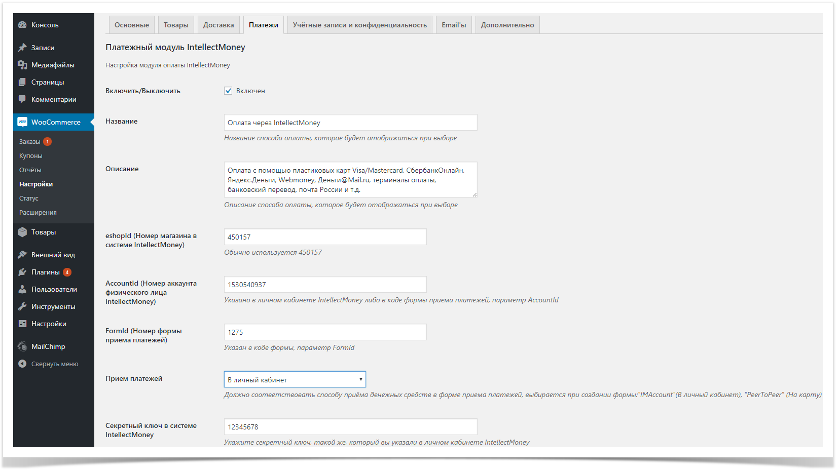Click the Товары box icon in sidebar
This screenshot has width=840, height=472.
[x=22, y=232]
